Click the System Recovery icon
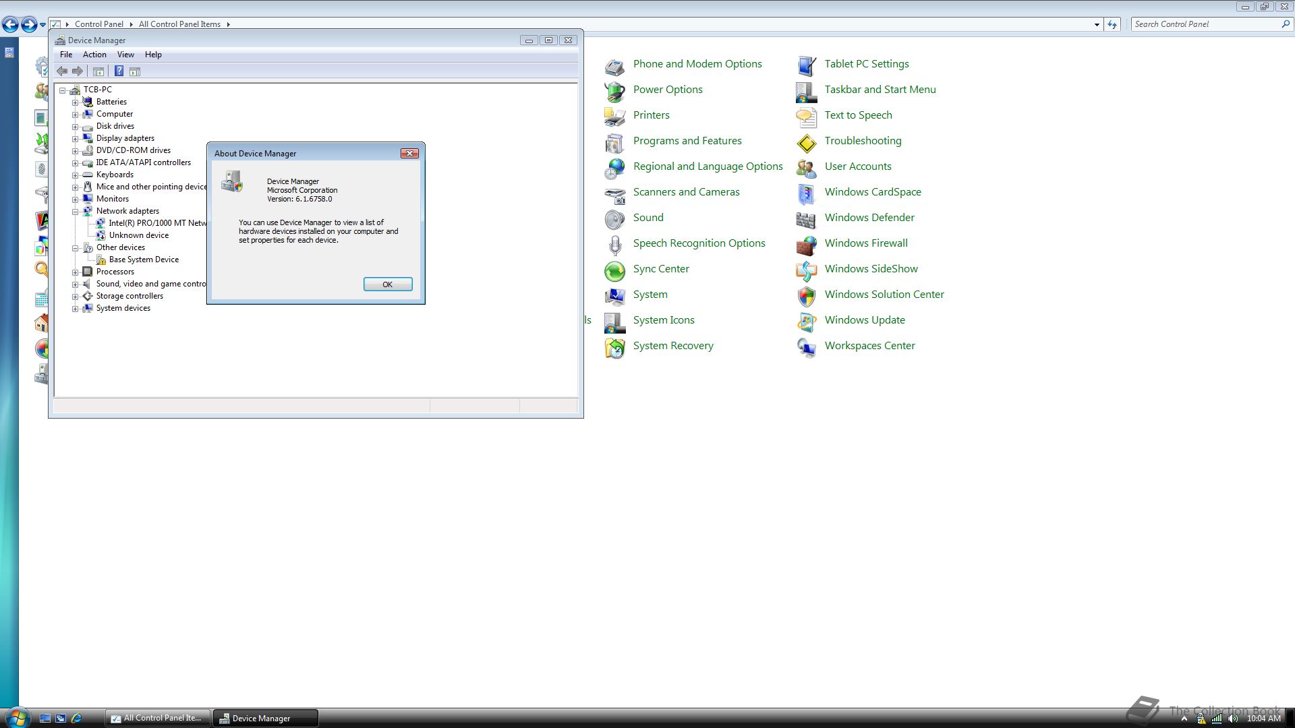The width and height of the screenshot is (1295, 728). [x=614, y=347]
